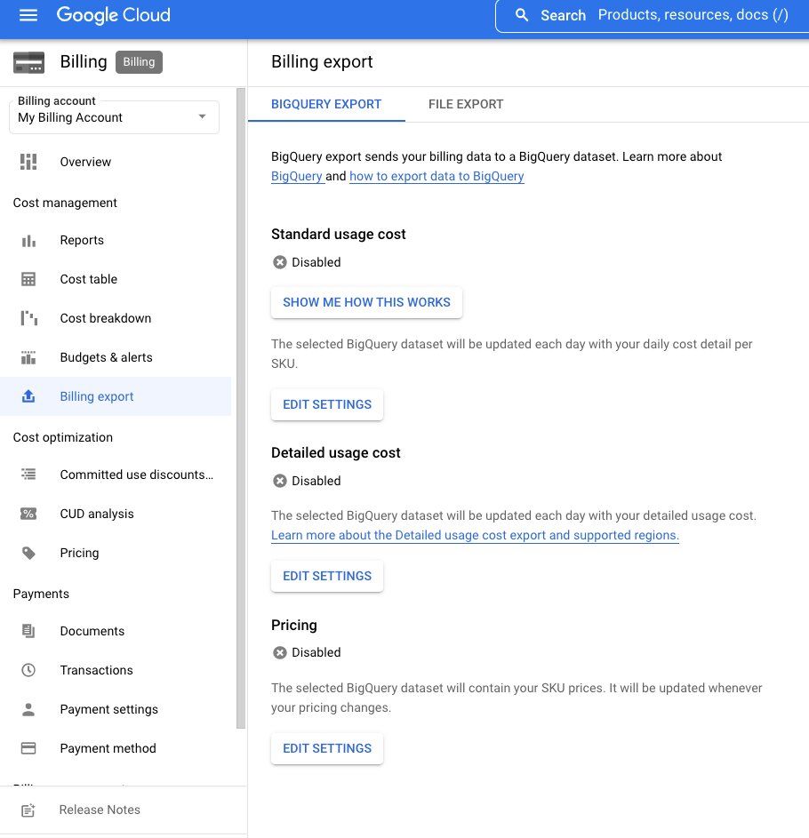This screenshot has width=809, height=838.
Task: Click the Cost breakdown icon
Action: 28,318
